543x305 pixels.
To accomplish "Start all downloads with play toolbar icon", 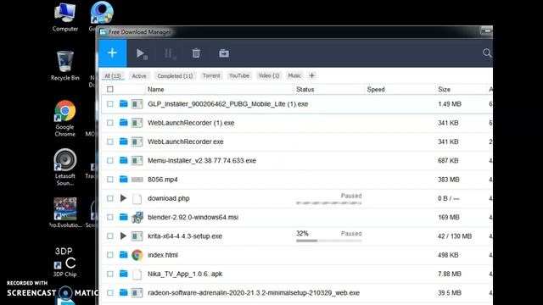I will pyautogui.click(x=142, y=53).
